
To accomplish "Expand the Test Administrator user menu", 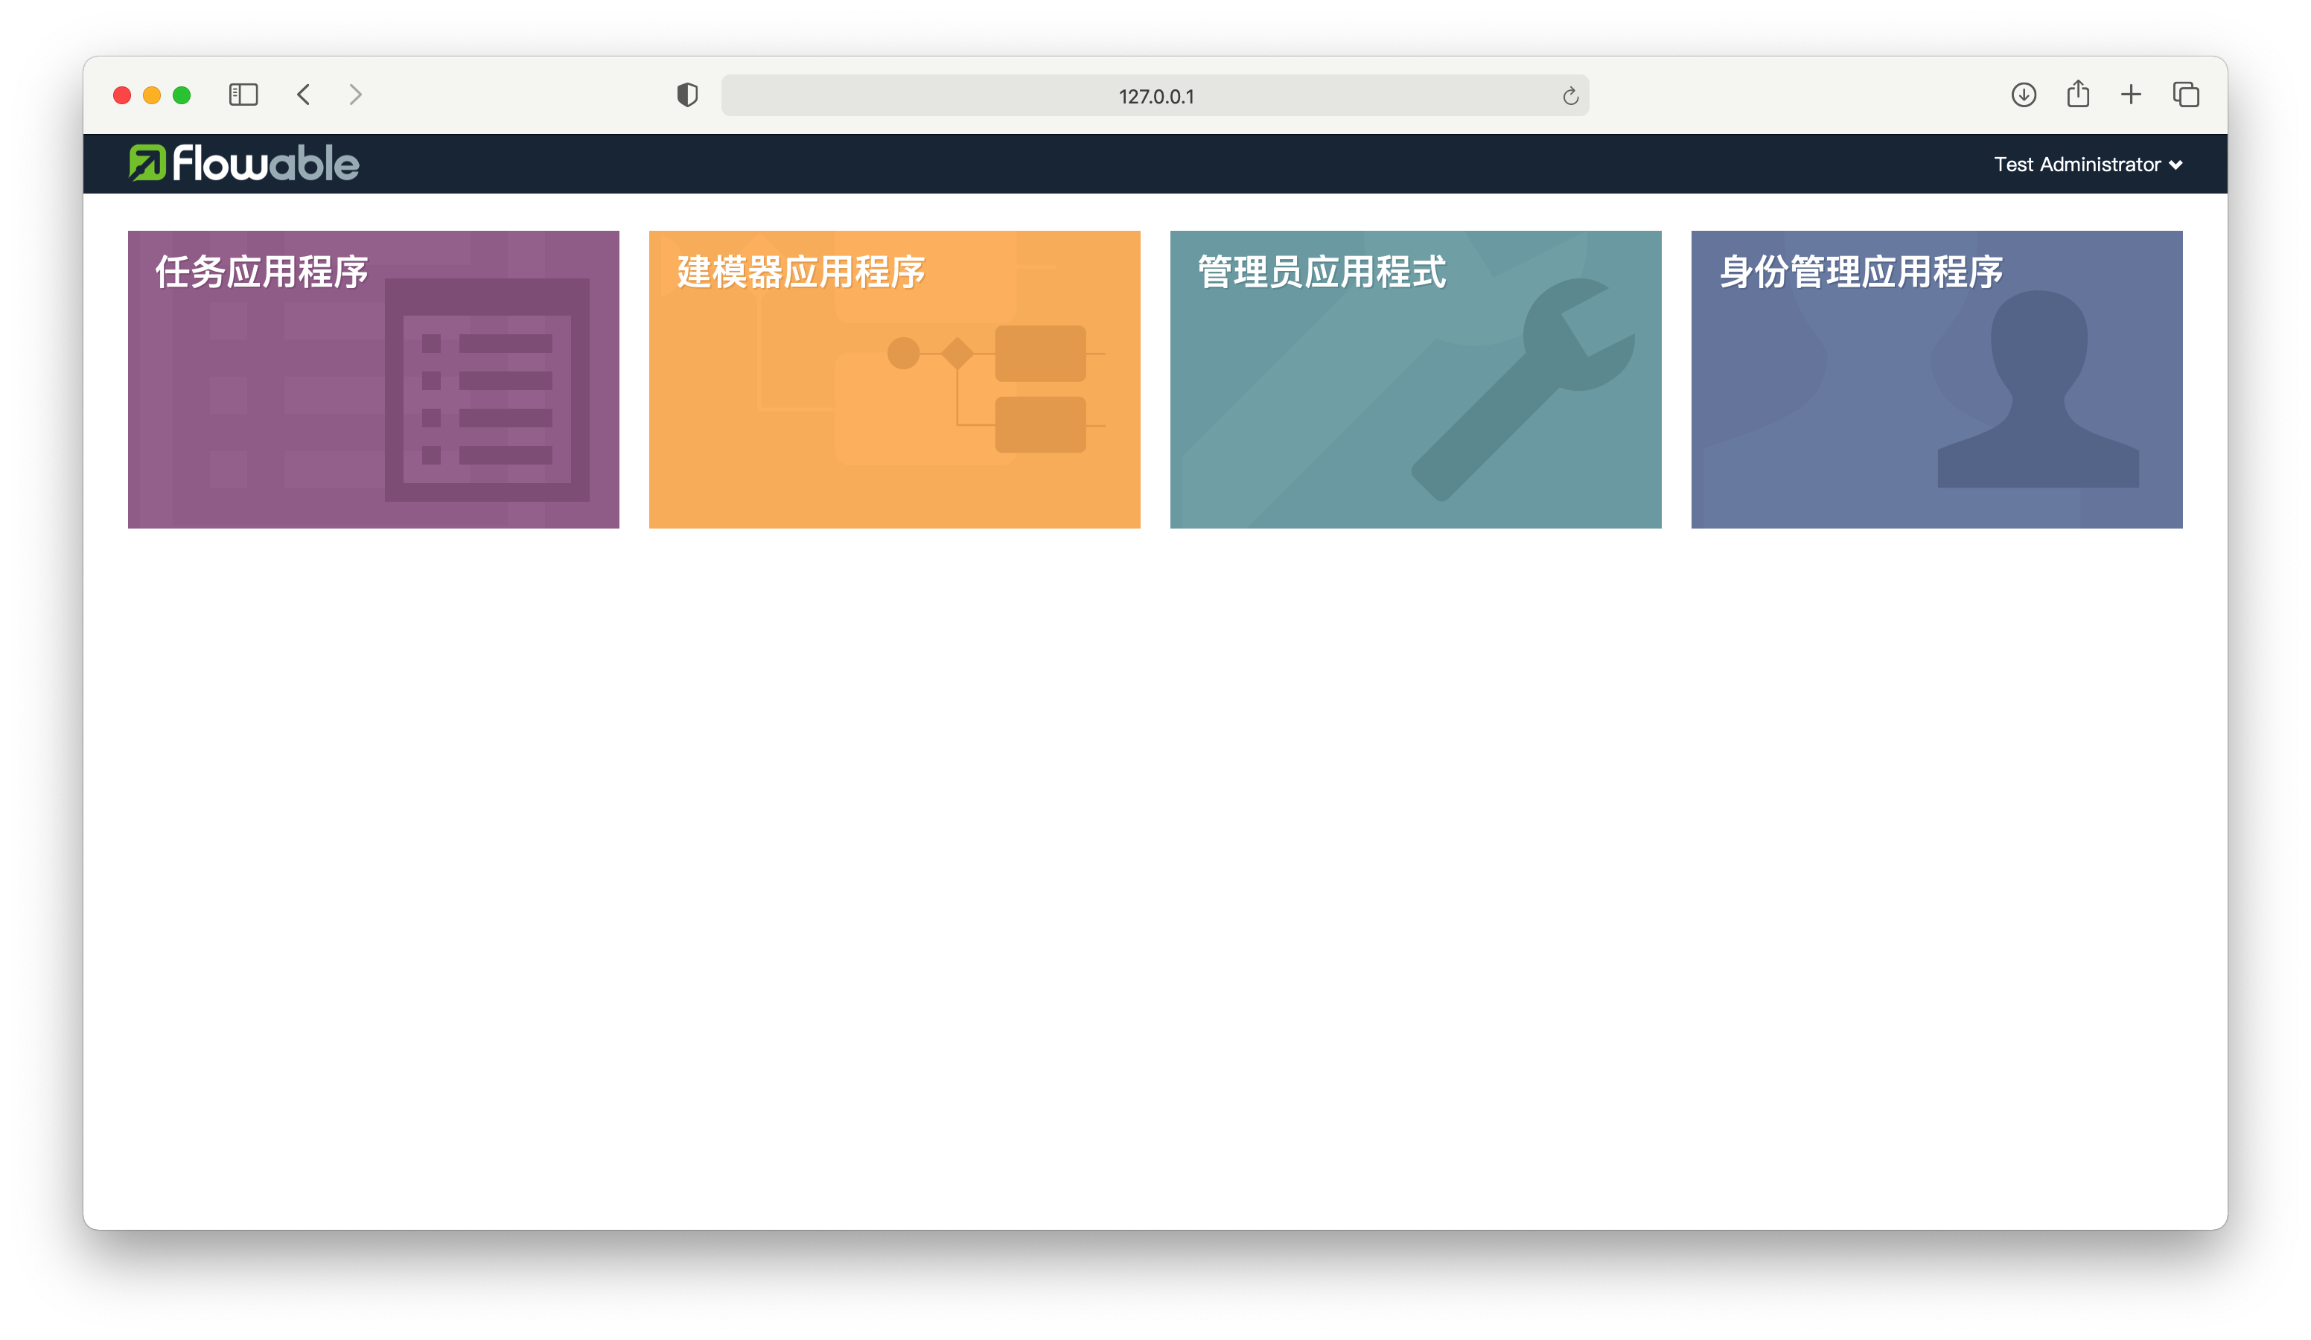I will click(2087, 165).
